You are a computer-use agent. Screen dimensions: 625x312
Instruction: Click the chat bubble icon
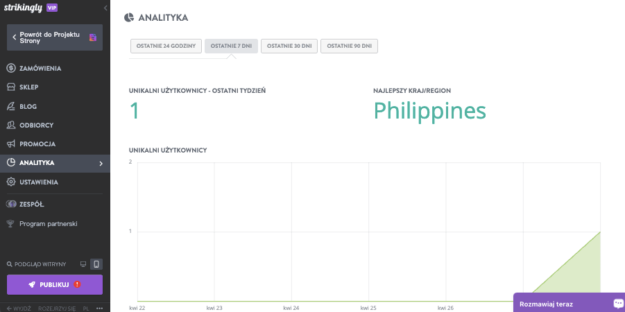618,304
